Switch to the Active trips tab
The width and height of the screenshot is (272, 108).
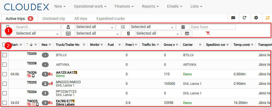pyautogui.click(x=19, y=19)
